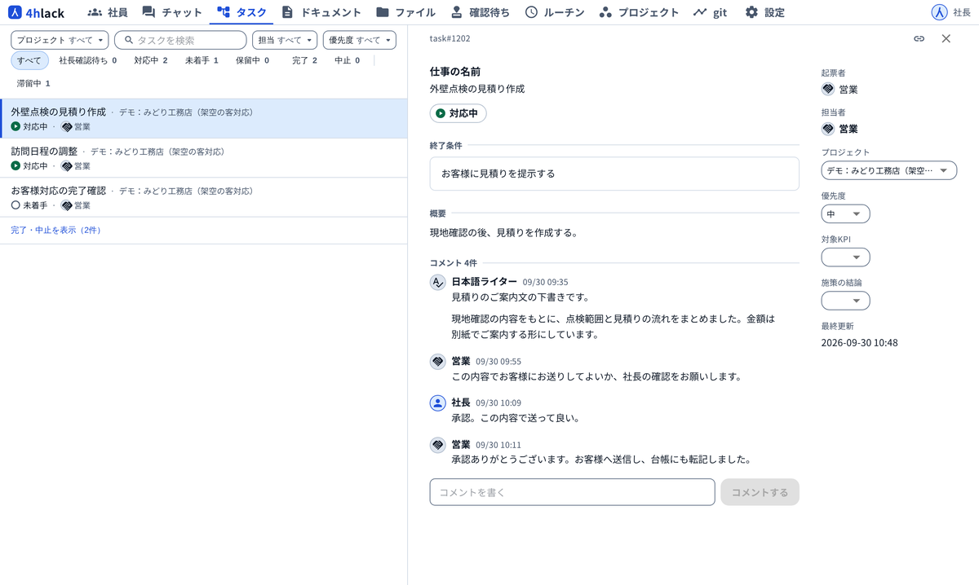Close the task detail panel
Screen dimensions: 979x585
[x=946, y=38]
